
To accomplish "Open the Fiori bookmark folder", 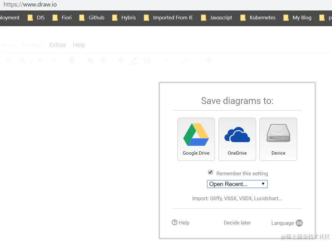I will (x=62, y=18).
